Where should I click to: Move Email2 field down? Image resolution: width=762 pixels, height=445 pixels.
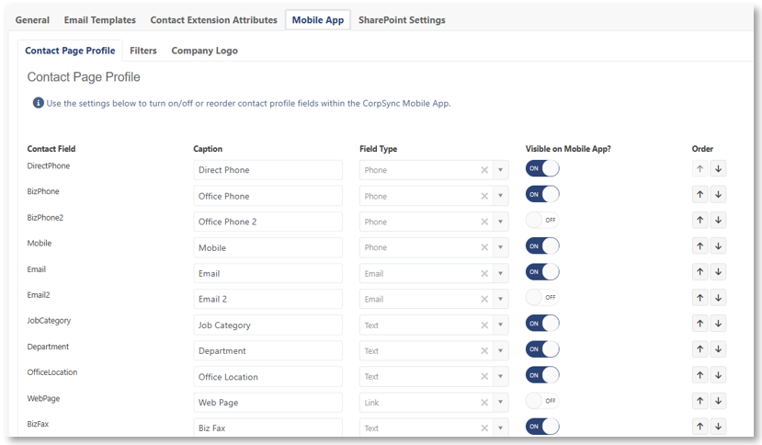718,298
